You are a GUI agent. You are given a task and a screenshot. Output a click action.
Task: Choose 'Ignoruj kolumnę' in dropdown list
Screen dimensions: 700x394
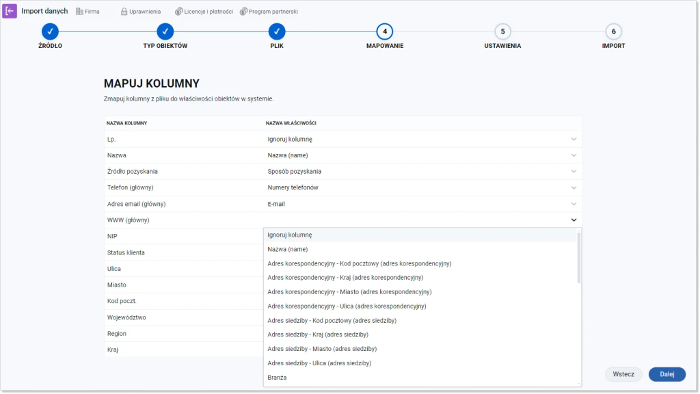(420, 235)
